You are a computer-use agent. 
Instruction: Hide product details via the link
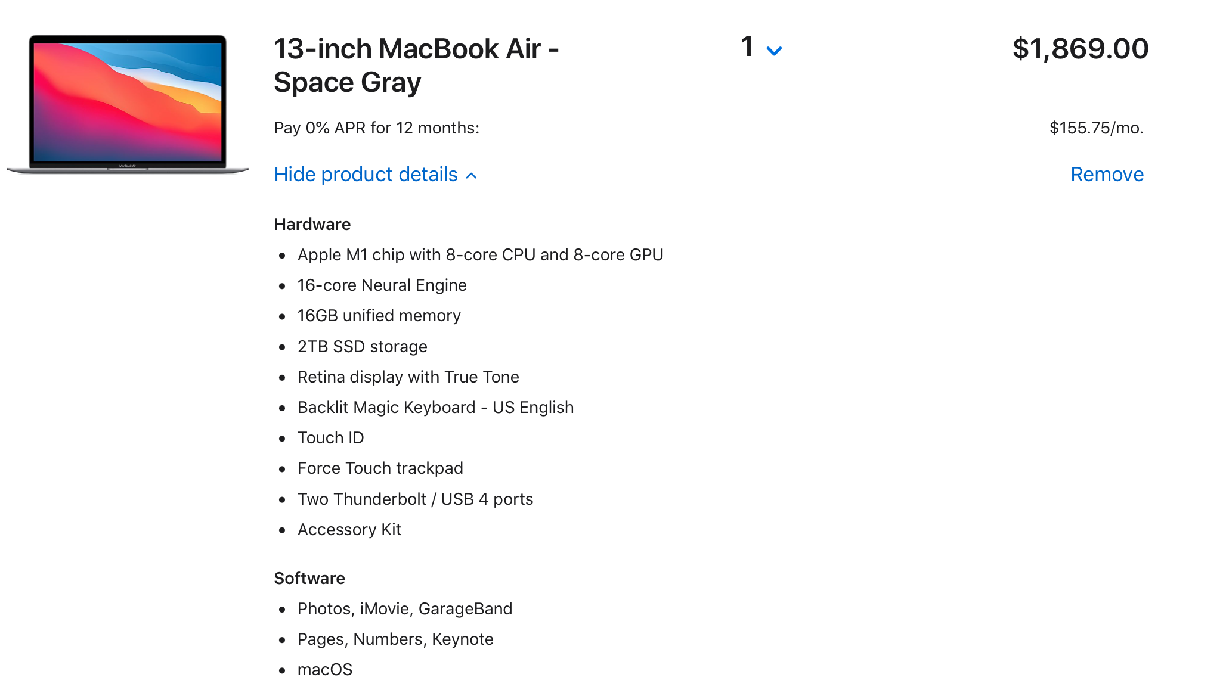[366, 175]
